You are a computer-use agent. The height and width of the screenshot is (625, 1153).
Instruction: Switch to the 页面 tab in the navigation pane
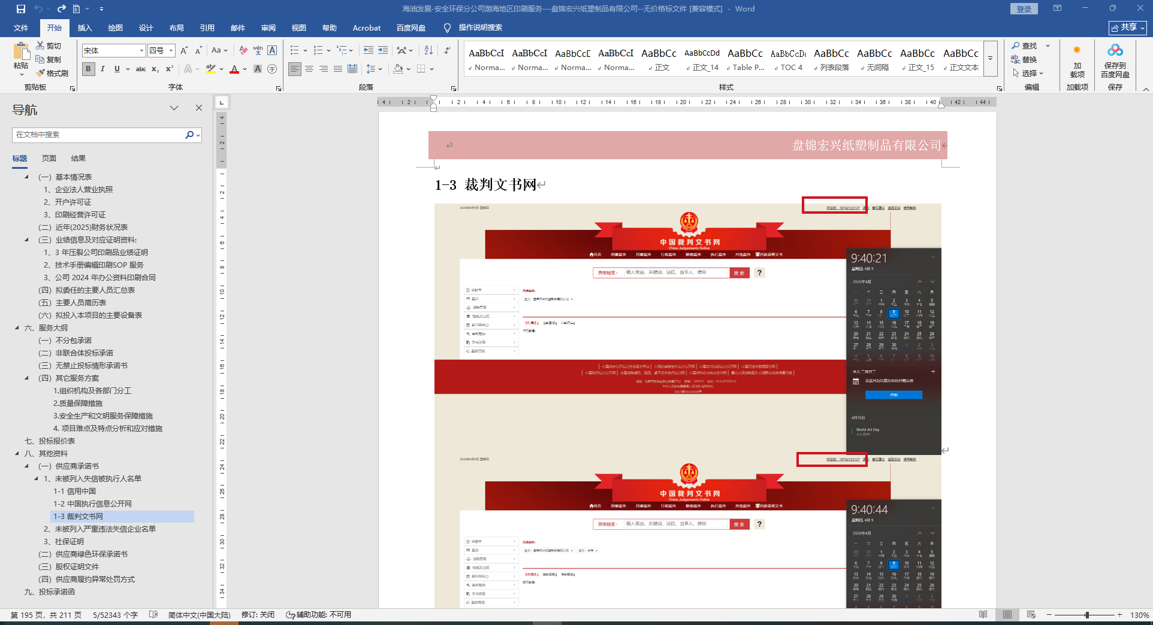(x=49, y=159)
